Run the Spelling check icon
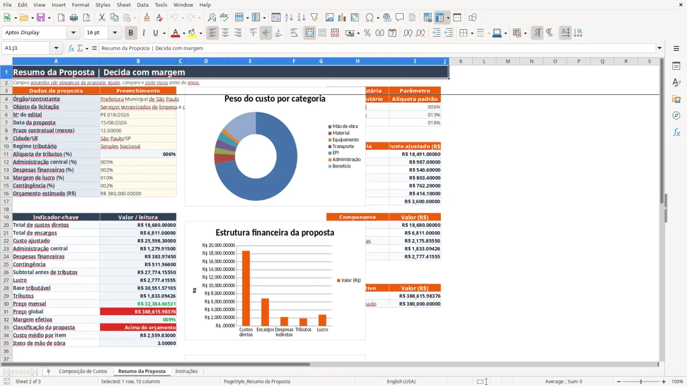 click(x=224, y=18)
